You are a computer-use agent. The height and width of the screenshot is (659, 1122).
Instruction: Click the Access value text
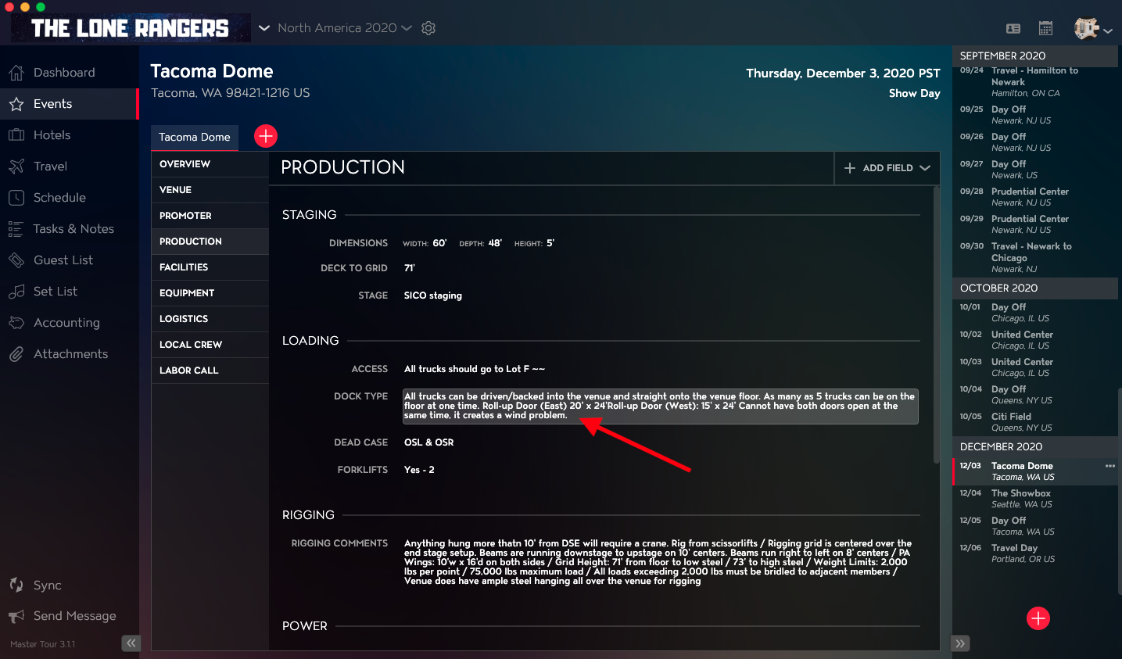tap(475, 369)
